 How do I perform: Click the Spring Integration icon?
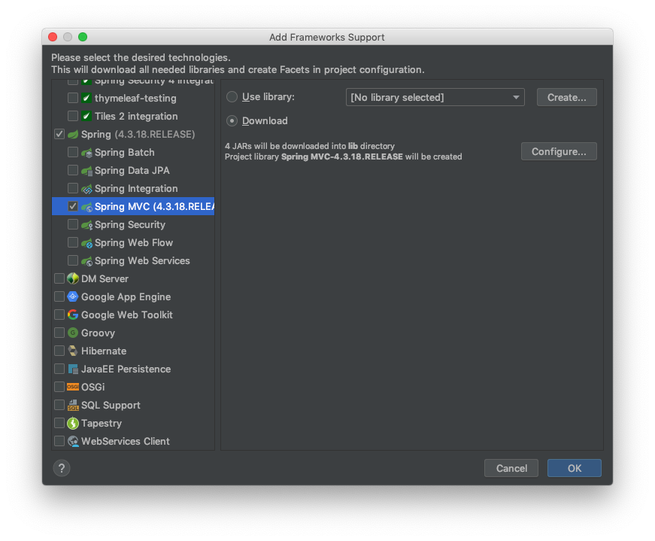click(x=87, y=189)
